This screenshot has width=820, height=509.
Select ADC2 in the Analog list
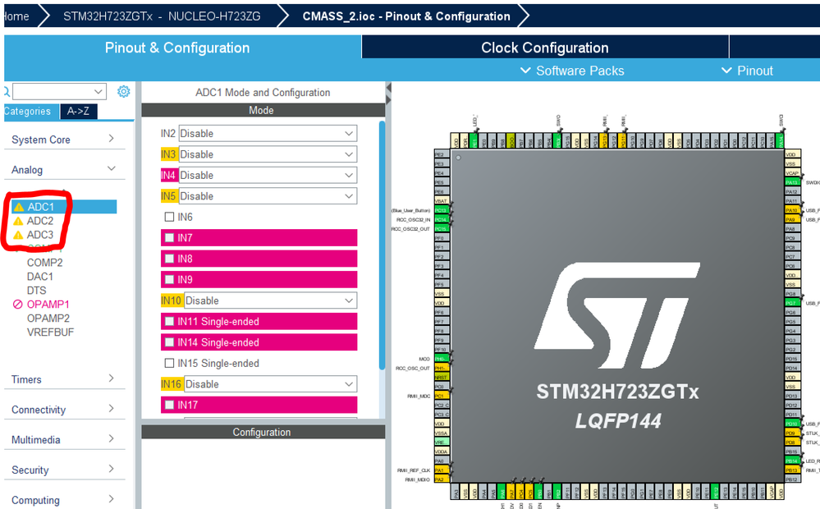click(x=39, y=221)
